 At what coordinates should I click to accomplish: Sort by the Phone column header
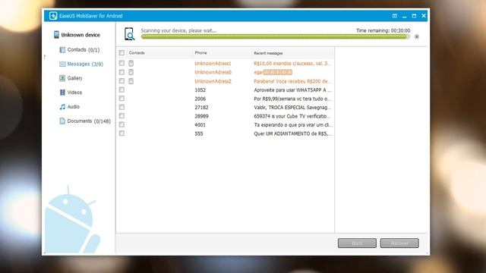point(200,53)
